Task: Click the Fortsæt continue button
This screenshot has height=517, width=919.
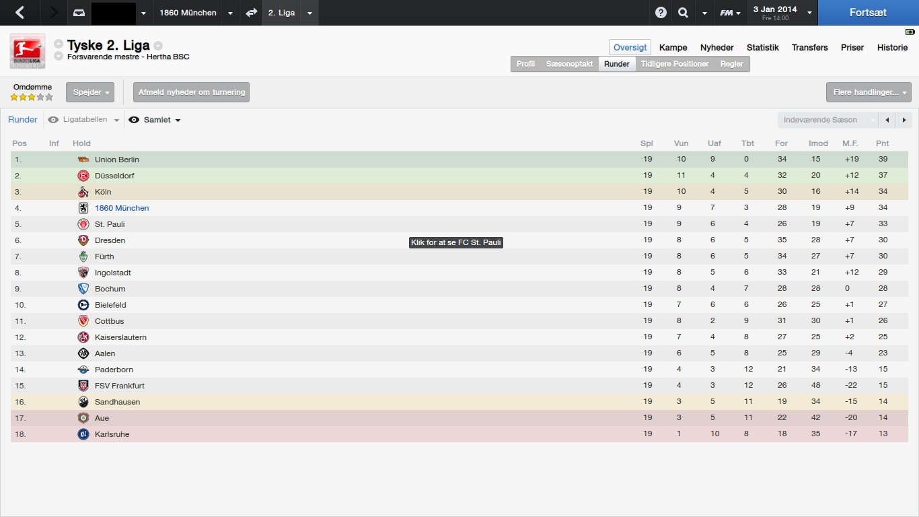Action: 868,13
